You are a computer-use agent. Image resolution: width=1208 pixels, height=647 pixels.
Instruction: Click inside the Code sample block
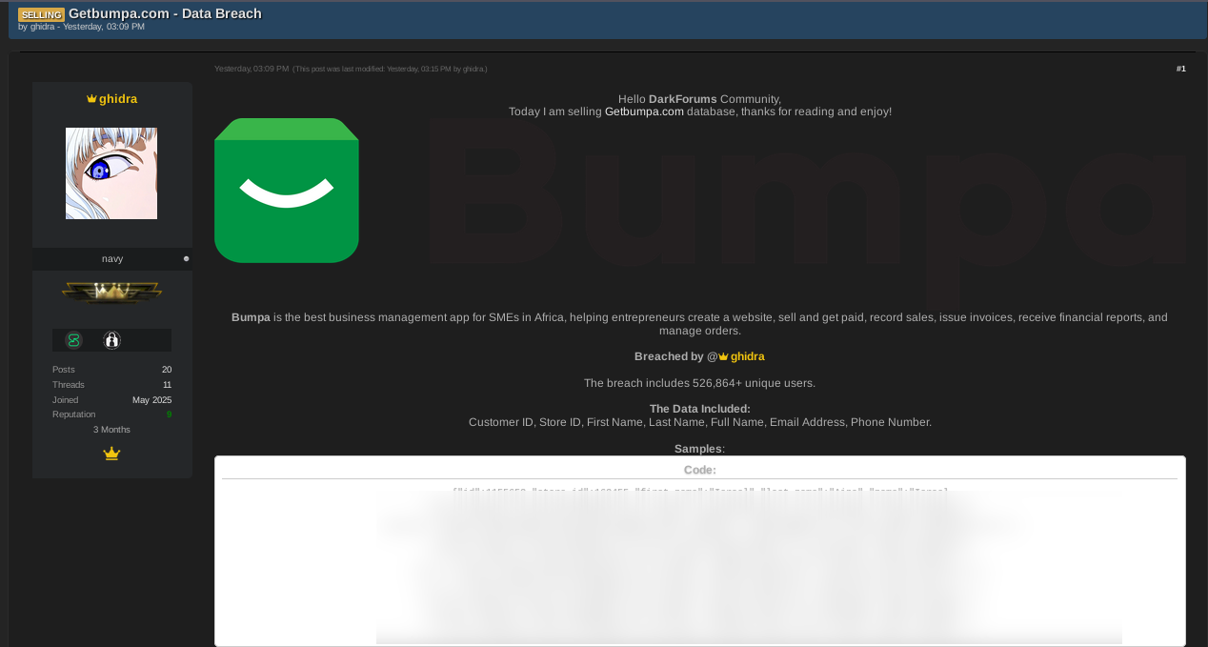(699, 562)
